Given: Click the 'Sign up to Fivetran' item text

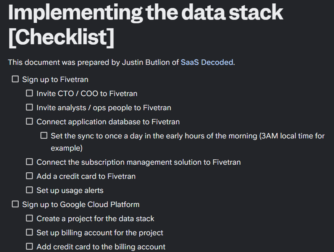Looking at the screenshot, I should [55, 80].
